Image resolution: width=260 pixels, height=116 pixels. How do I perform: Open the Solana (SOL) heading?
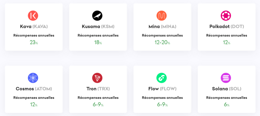(227, 89)
